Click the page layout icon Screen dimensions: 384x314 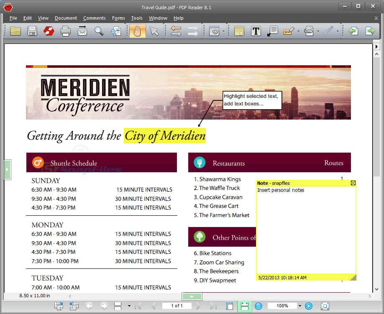coord(118,306)
